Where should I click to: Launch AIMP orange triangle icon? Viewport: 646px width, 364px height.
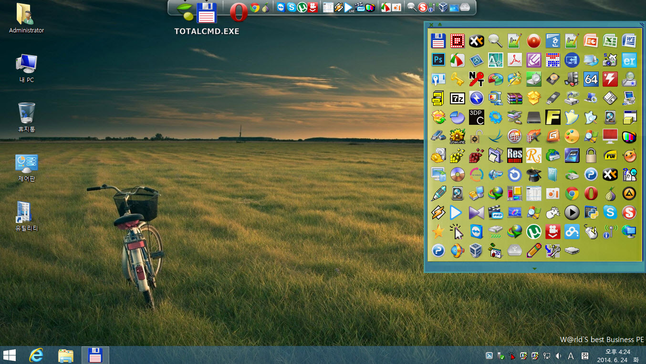point(629,193)
